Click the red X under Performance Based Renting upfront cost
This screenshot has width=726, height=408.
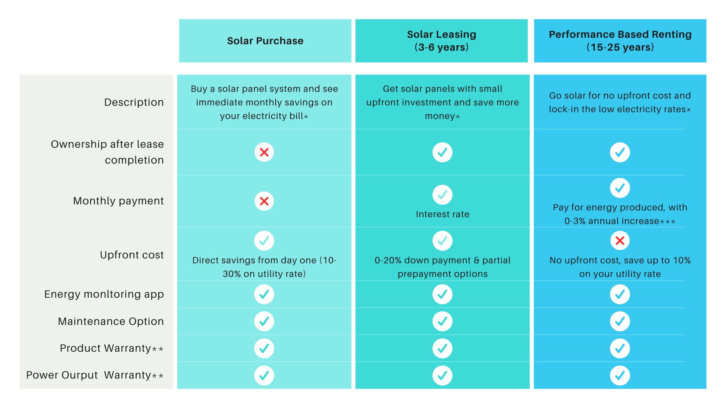point(620,241)
